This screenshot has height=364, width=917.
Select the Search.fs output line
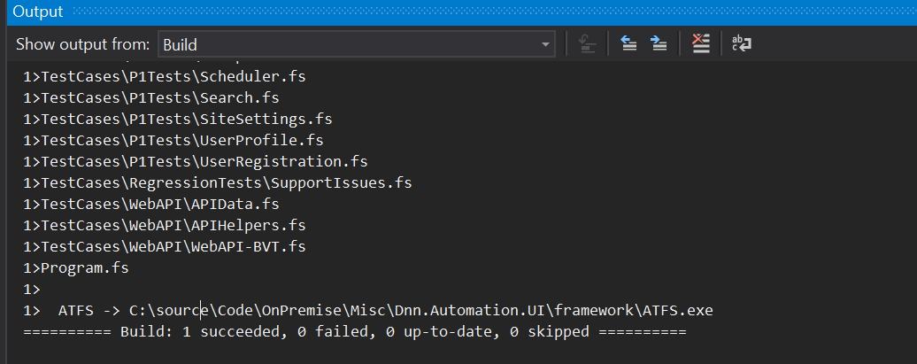point(150,97)
